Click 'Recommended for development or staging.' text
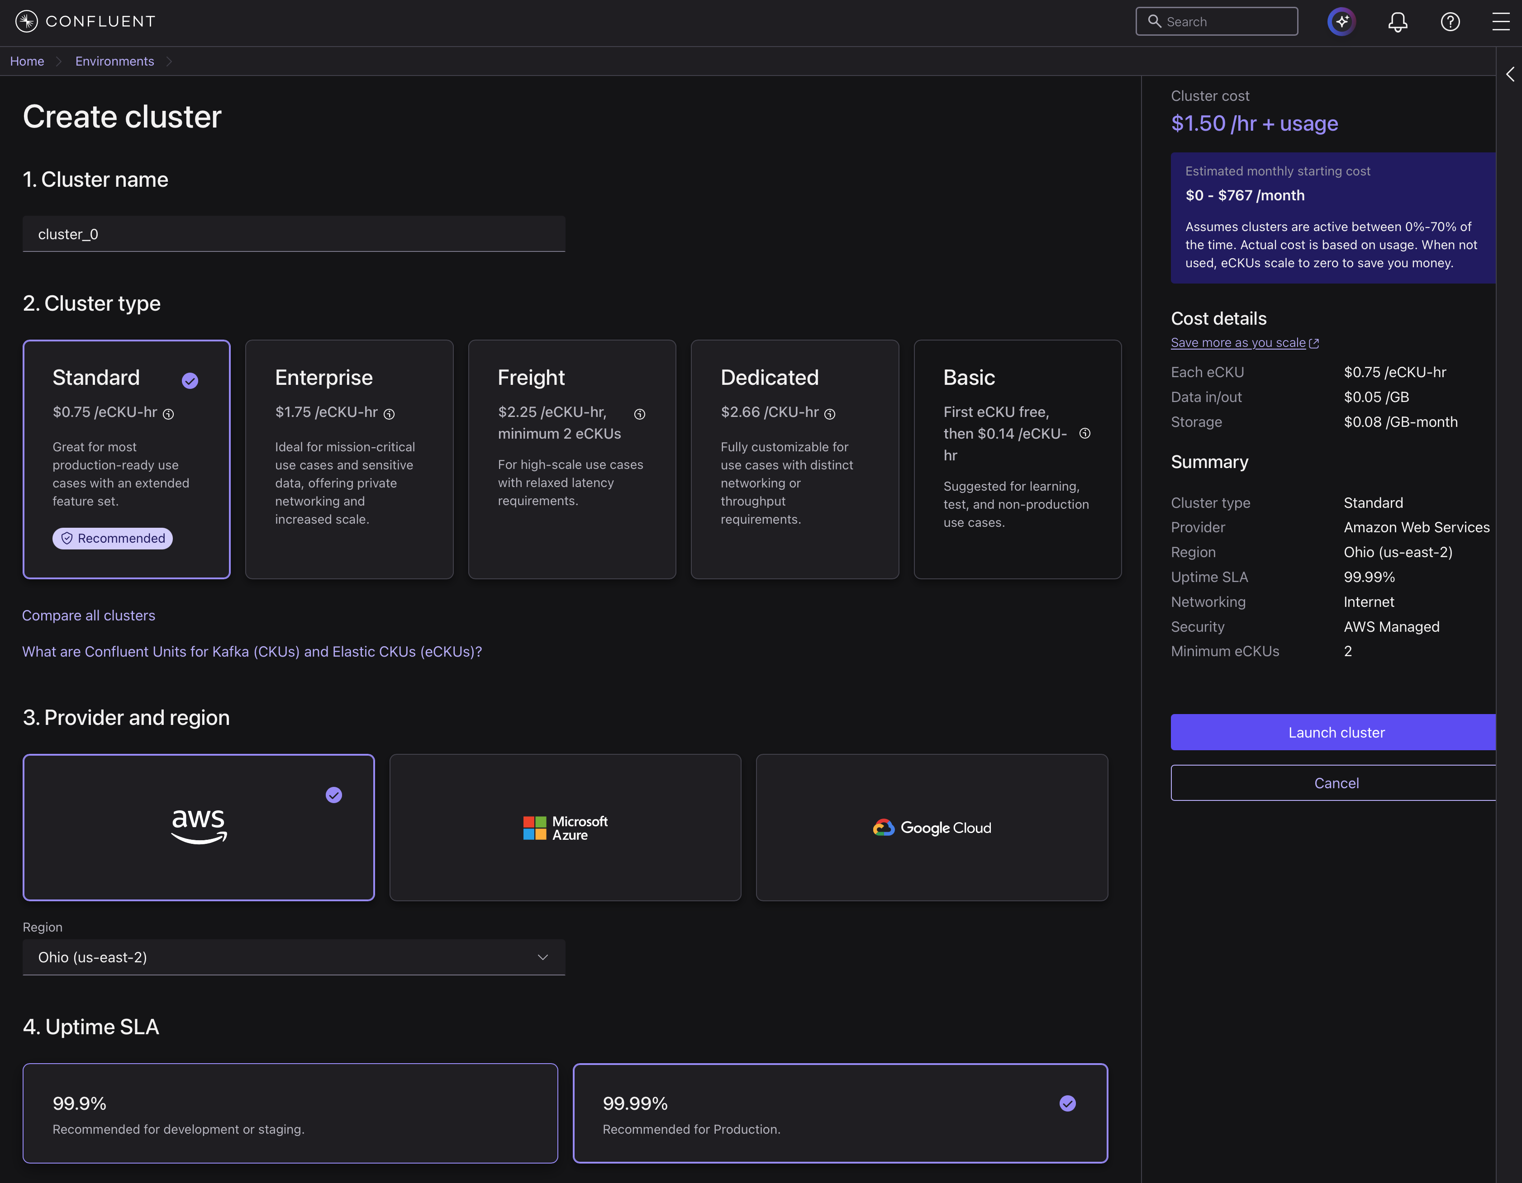The image size is (1522, 1183). [x=178, y=1129]
